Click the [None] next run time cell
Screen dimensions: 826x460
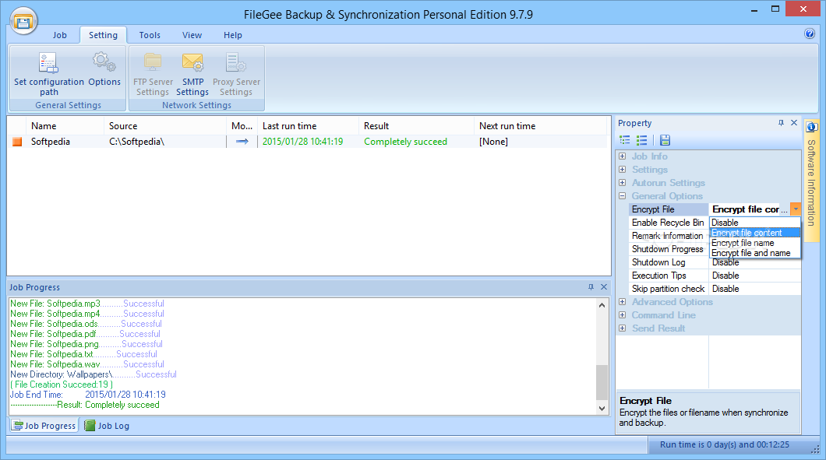tap(493, 142)
